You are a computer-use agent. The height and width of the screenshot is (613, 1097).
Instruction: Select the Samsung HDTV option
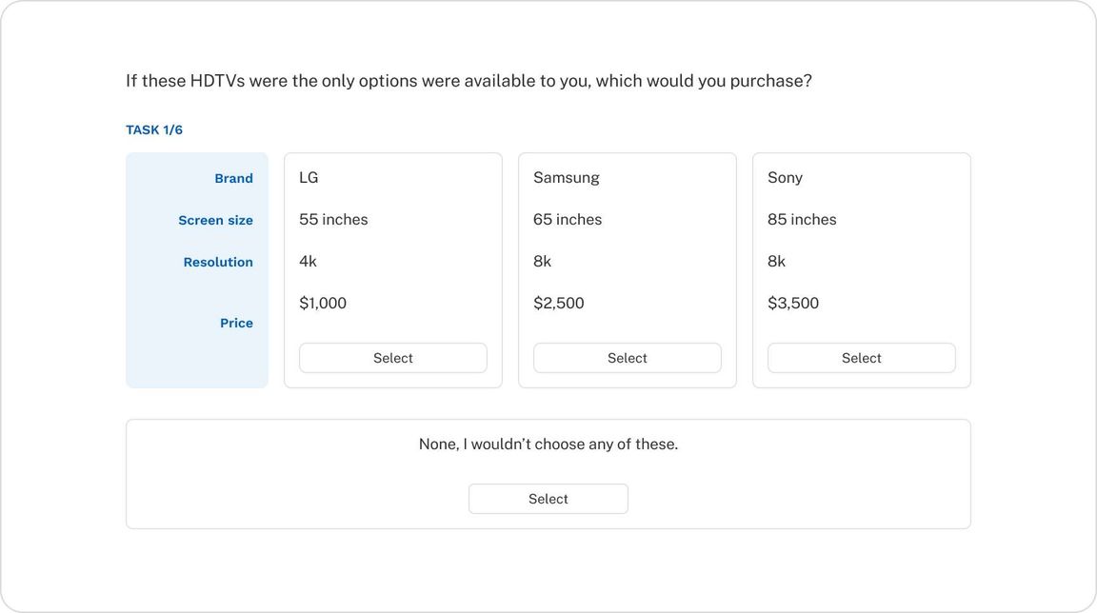(x=627, y=358)
